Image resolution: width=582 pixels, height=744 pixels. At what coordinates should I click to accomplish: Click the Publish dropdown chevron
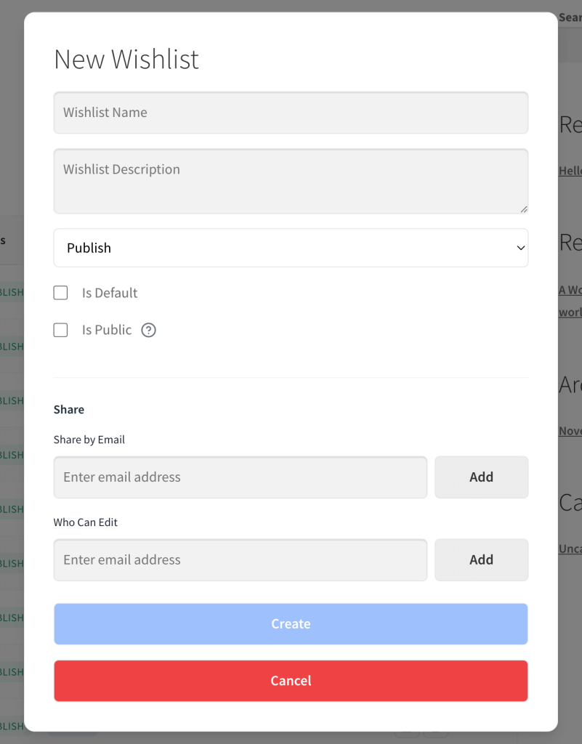[520, 248]
